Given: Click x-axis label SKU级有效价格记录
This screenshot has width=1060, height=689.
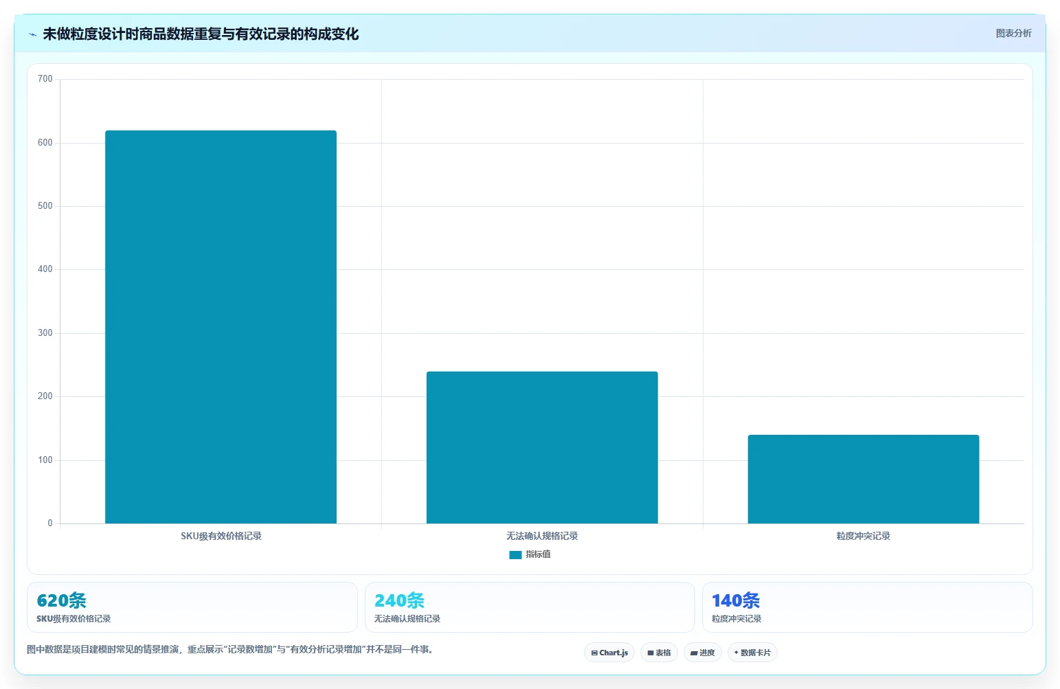Looking at the screenshot, I should pyautogui.click(x=221, y=536).
